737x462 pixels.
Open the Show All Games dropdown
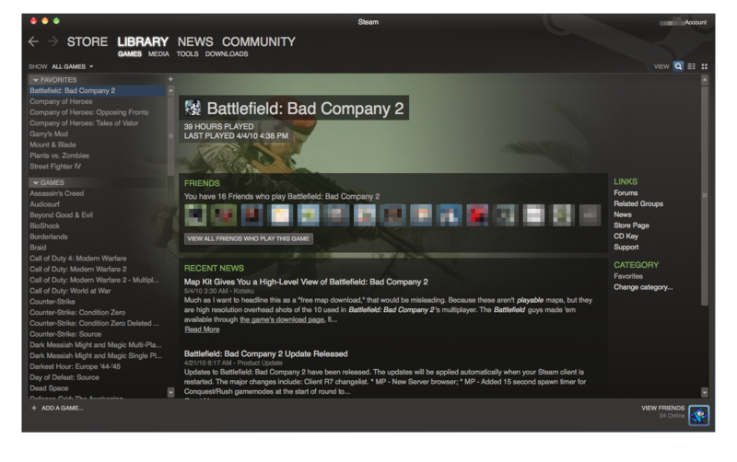pos(73,66)
